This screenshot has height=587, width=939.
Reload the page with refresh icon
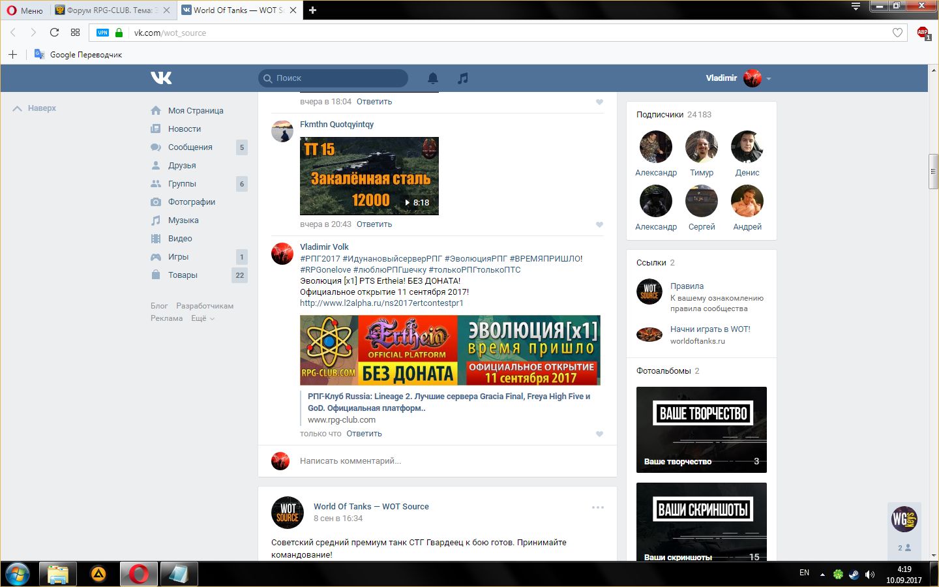tap(54, 33)
